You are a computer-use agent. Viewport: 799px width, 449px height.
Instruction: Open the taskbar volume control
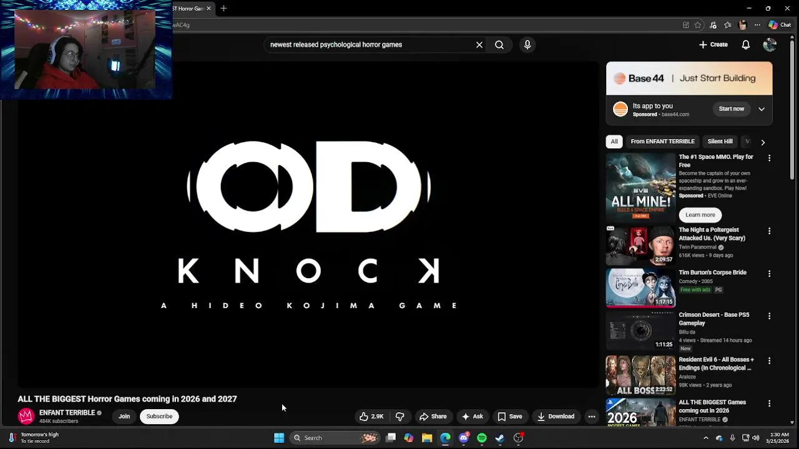pyautogui.click(x=755, y=438)
